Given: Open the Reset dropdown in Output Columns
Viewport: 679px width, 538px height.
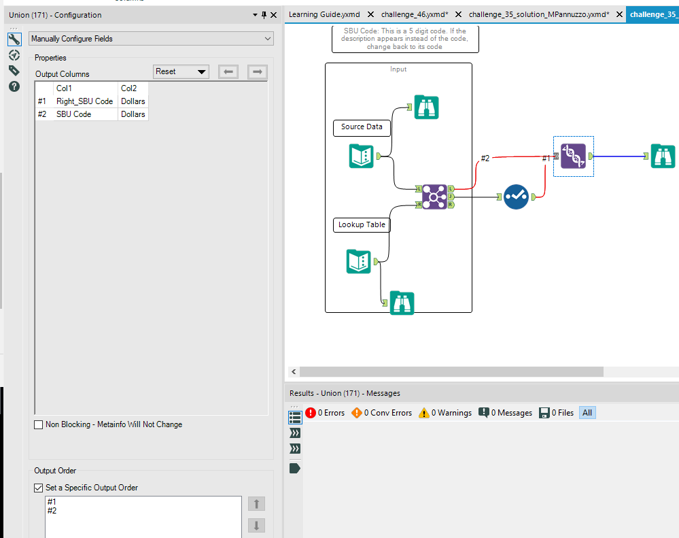Looking at the screenshot, I should [x=180, y=71].
